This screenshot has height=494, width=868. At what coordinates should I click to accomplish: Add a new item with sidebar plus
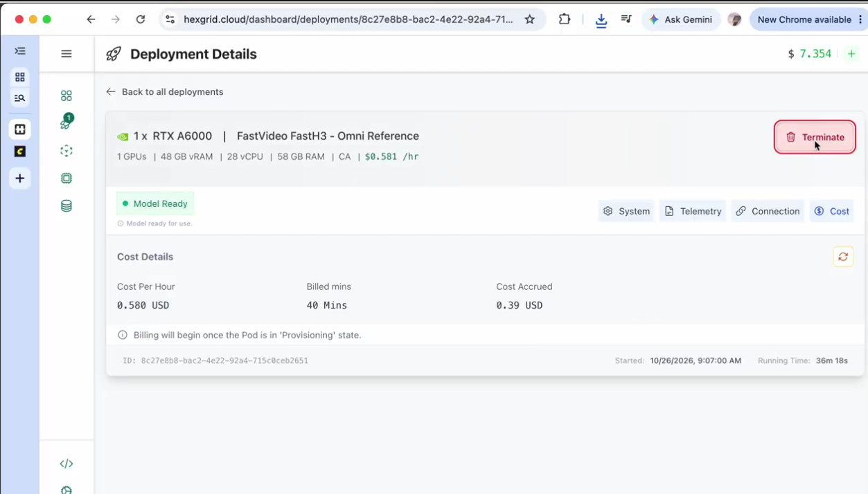[20, 179]
